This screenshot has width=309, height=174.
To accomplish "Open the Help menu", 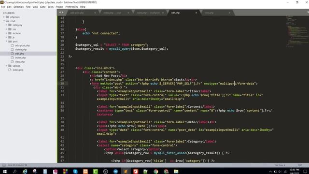I will [83, 7].
